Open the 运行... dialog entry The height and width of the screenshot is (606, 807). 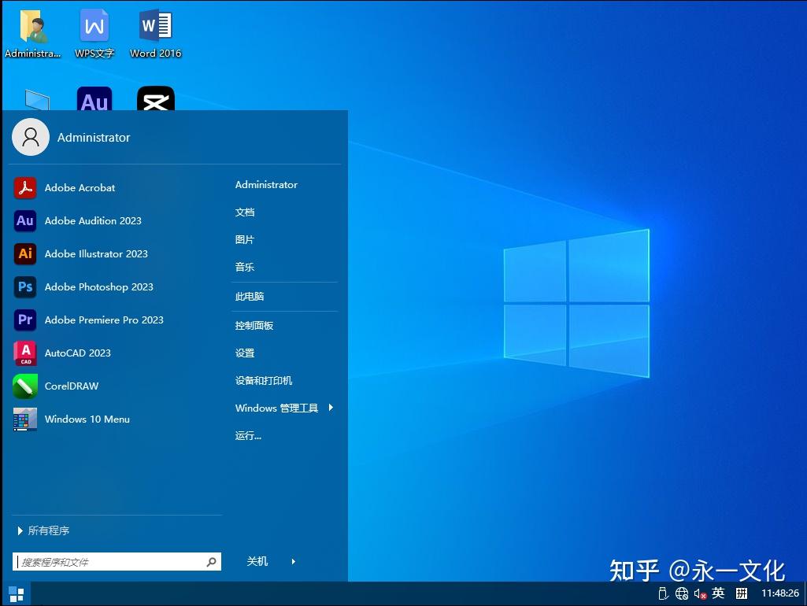248,436
